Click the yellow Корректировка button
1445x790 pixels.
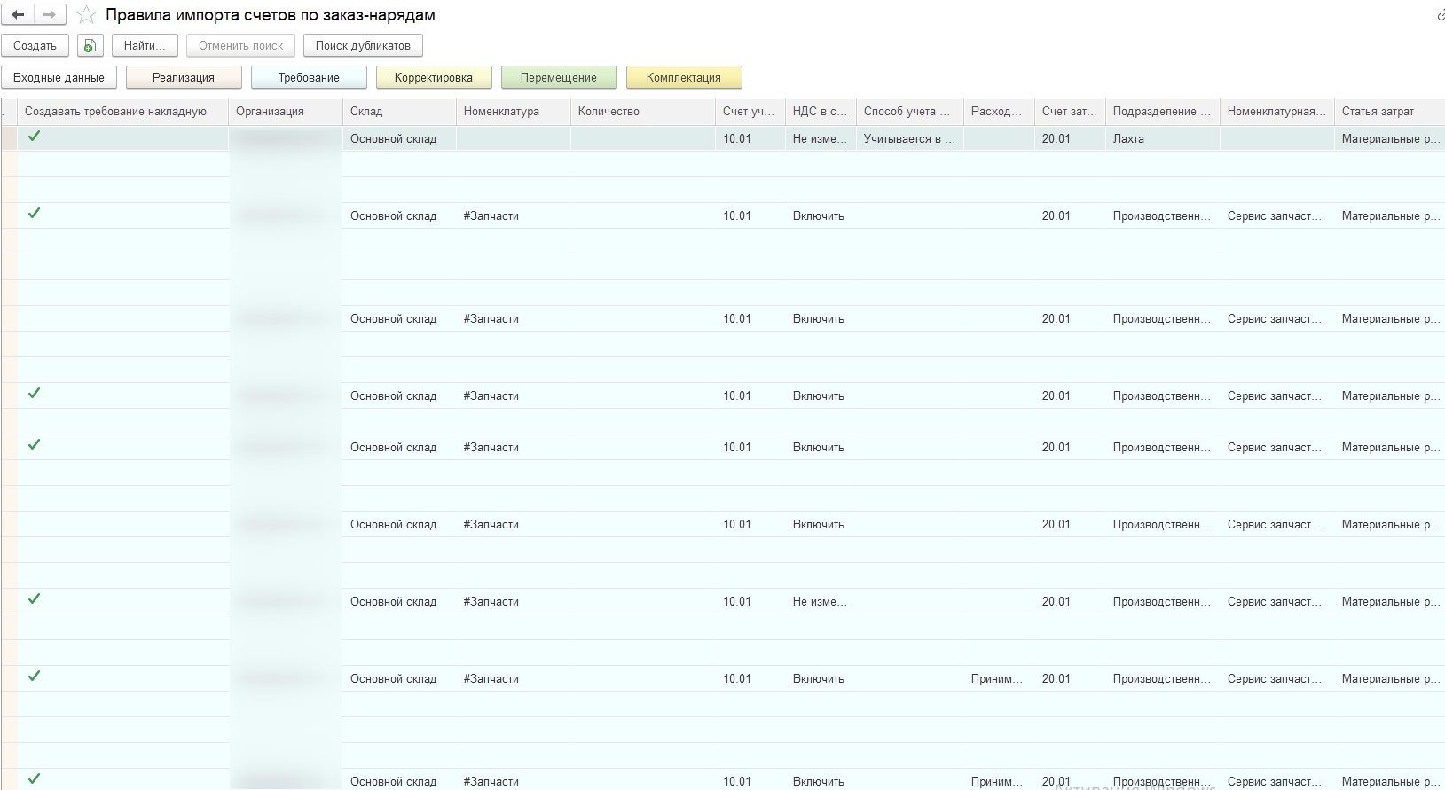click(434, 78)
